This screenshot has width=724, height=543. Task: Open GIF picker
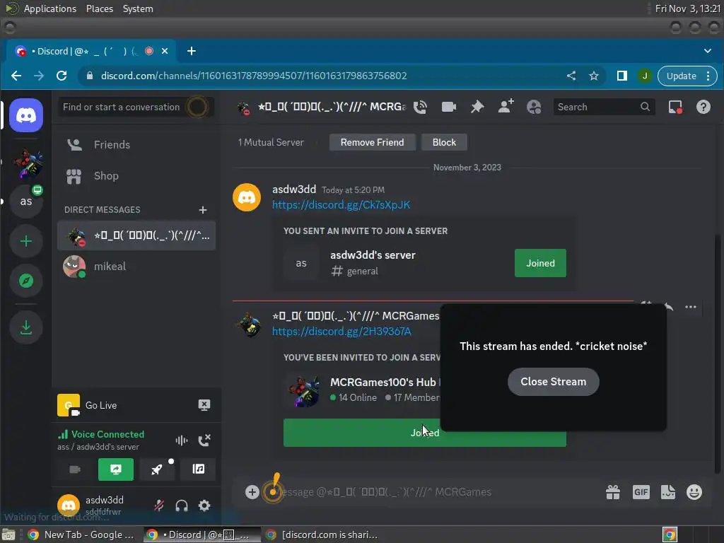pyautogui.click(x=641, y=492)
